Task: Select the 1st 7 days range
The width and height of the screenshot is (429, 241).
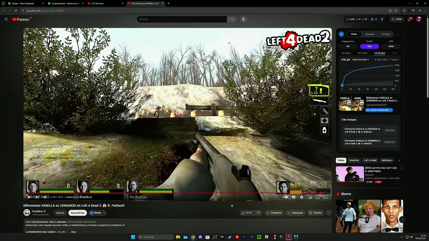Action: coord(362,53)
